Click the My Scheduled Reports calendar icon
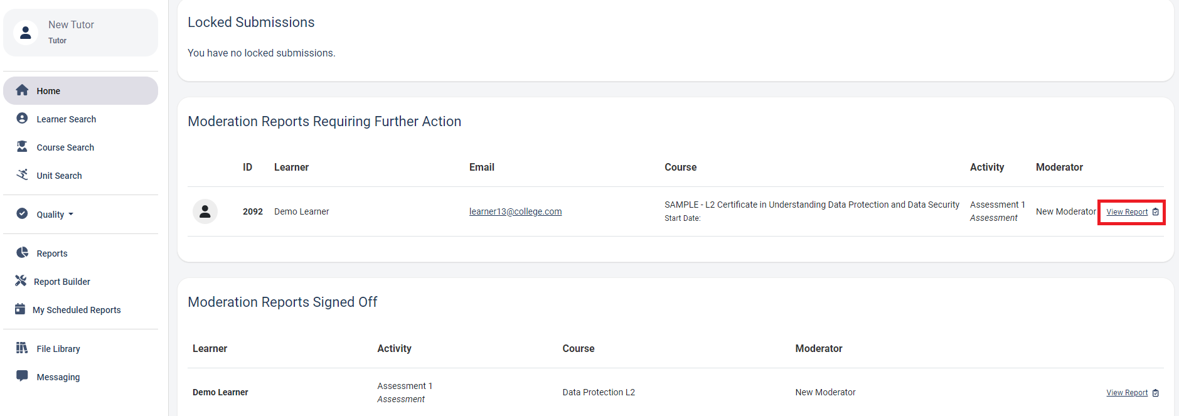1179x416 pixels. (x=20, y=309)
